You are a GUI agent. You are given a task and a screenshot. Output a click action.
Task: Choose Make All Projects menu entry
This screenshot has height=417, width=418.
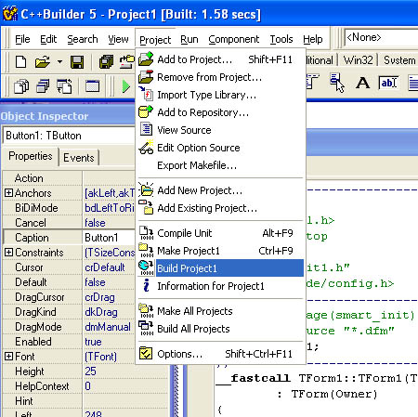click(220, 311)
